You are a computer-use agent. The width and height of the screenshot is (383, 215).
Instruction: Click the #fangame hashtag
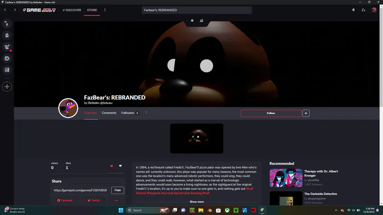click(x=153, y=193)
